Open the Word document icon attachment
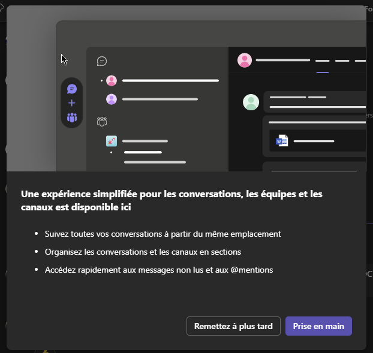The height and width of the screenshot is (353, 373). 281,141
